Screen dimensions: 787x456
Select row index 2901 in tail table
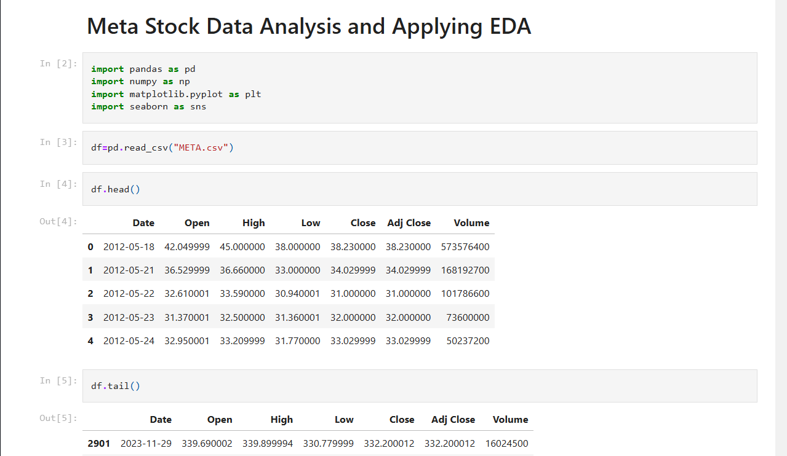(x=98, y=443)
